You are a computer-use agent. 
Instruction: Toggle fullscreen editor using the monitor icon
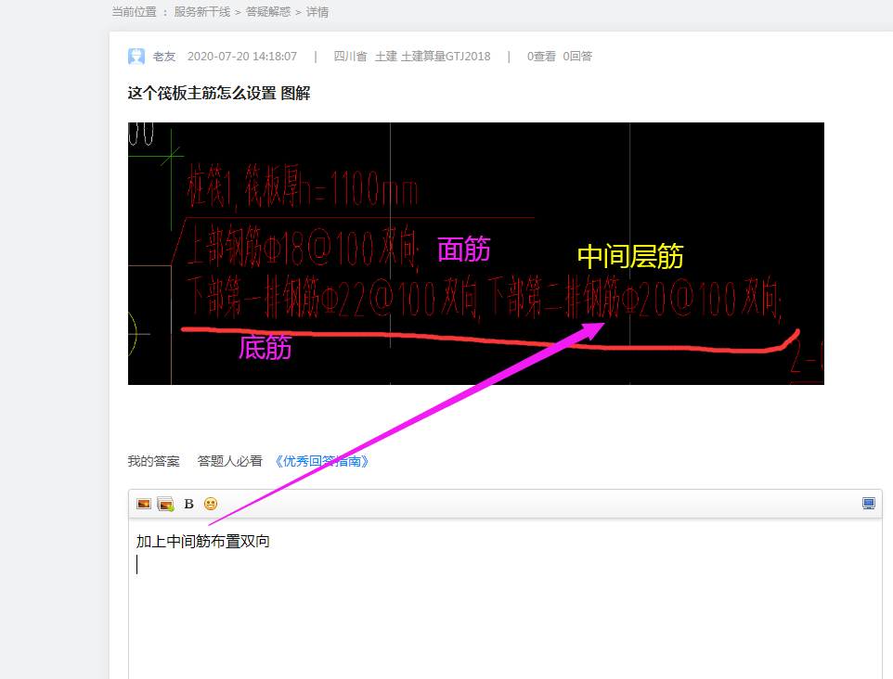869,503
